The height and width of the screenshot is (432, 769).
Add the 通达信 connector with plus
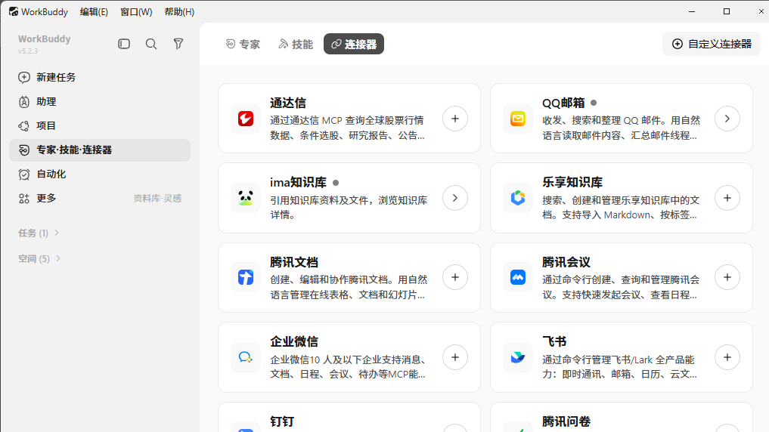tap(455, 119)
